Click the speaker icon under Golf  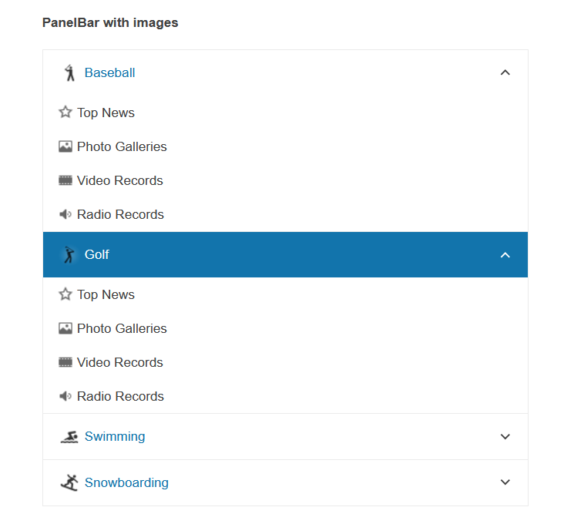[x=65, y=396]
